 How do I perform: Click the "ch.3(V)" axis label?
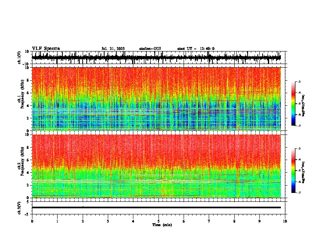click(x=19, y=208)
